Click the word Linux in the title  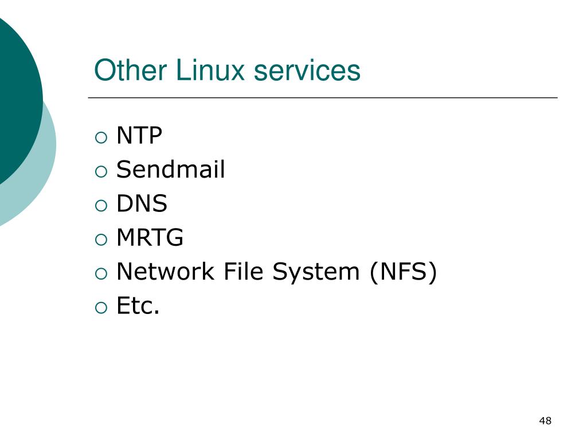click(210, 70)
